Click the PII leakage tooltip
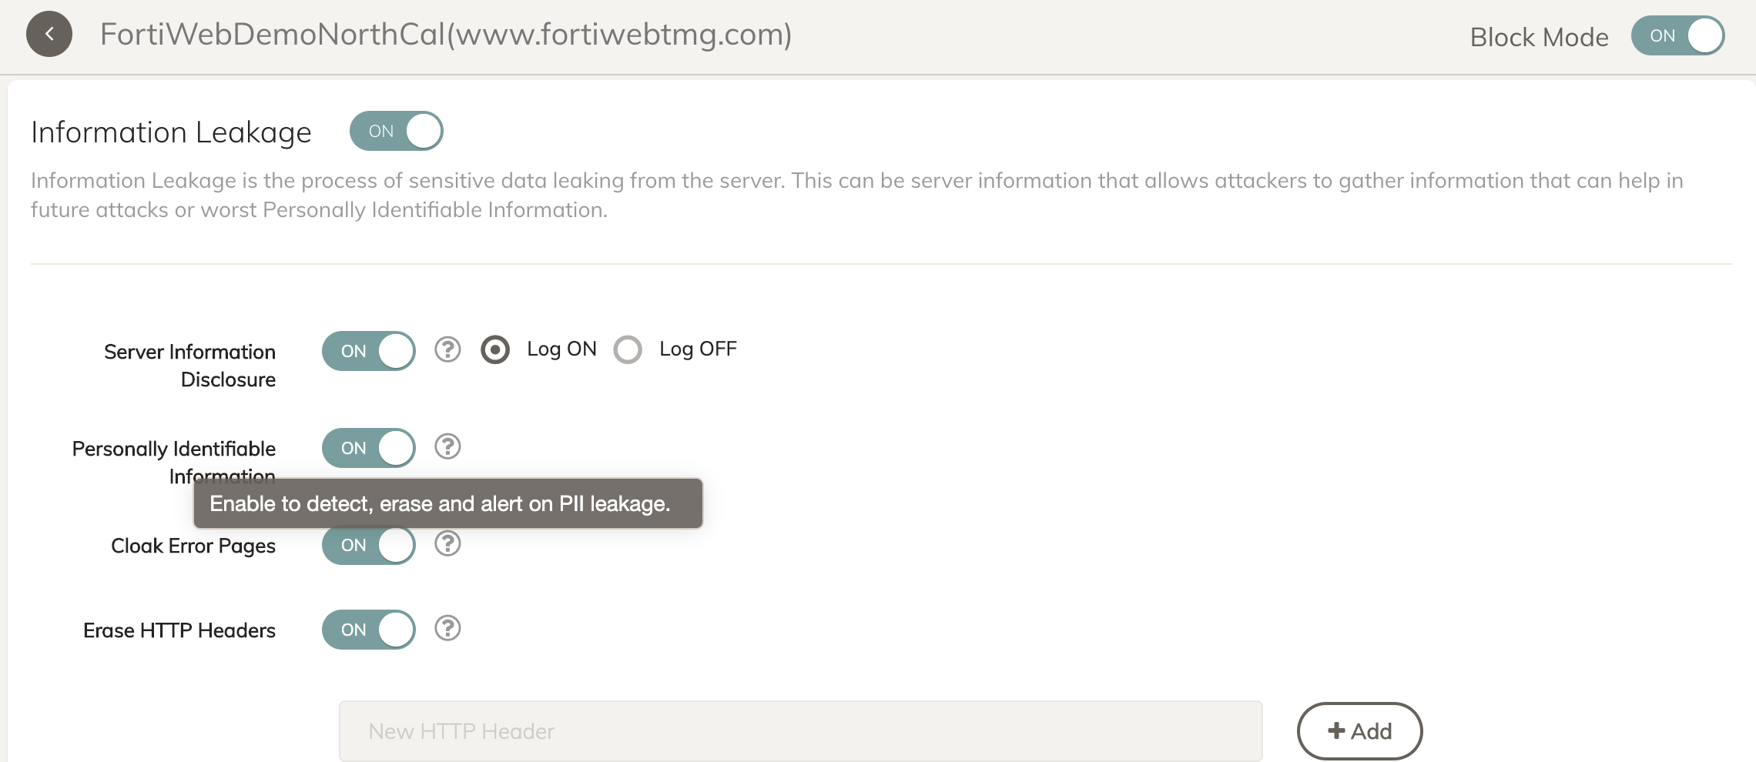1756x762 pixels. point(447,503)
